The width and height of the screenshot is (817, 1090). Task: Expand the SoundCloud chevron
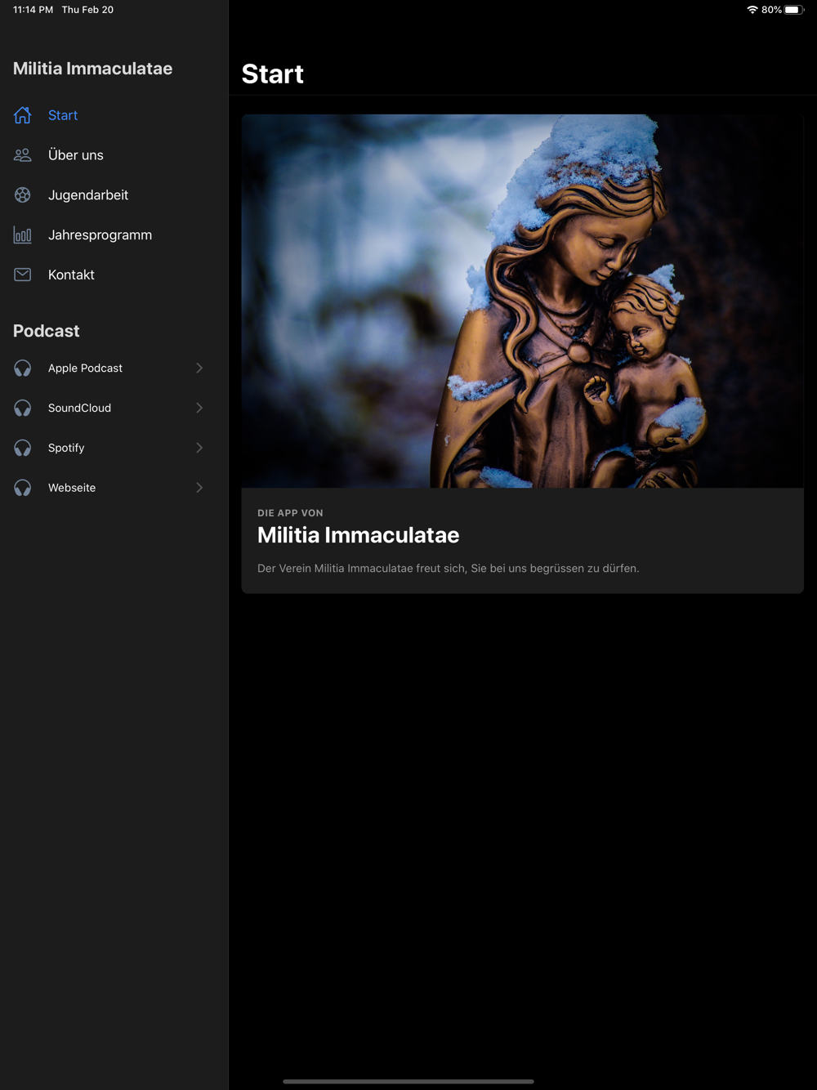[199, 409]
